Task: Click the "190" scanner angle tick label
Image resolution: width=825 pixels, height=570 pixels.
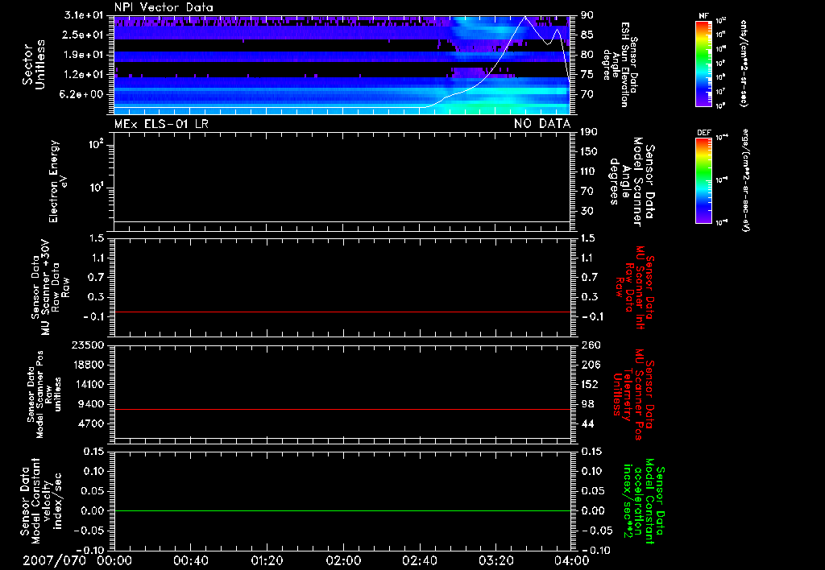Action: click(589, 132)
